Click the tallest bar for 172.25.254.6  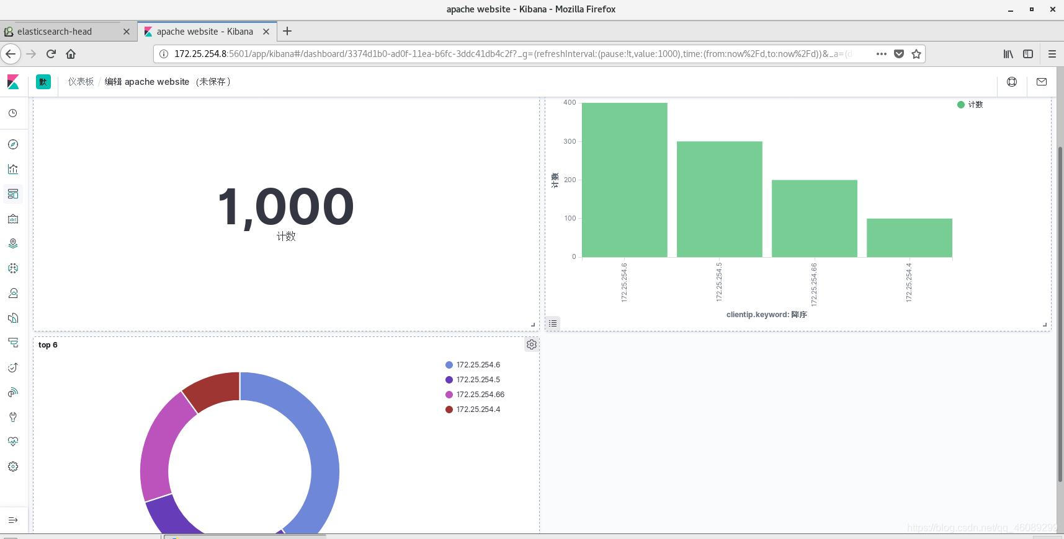click(625, 180)
